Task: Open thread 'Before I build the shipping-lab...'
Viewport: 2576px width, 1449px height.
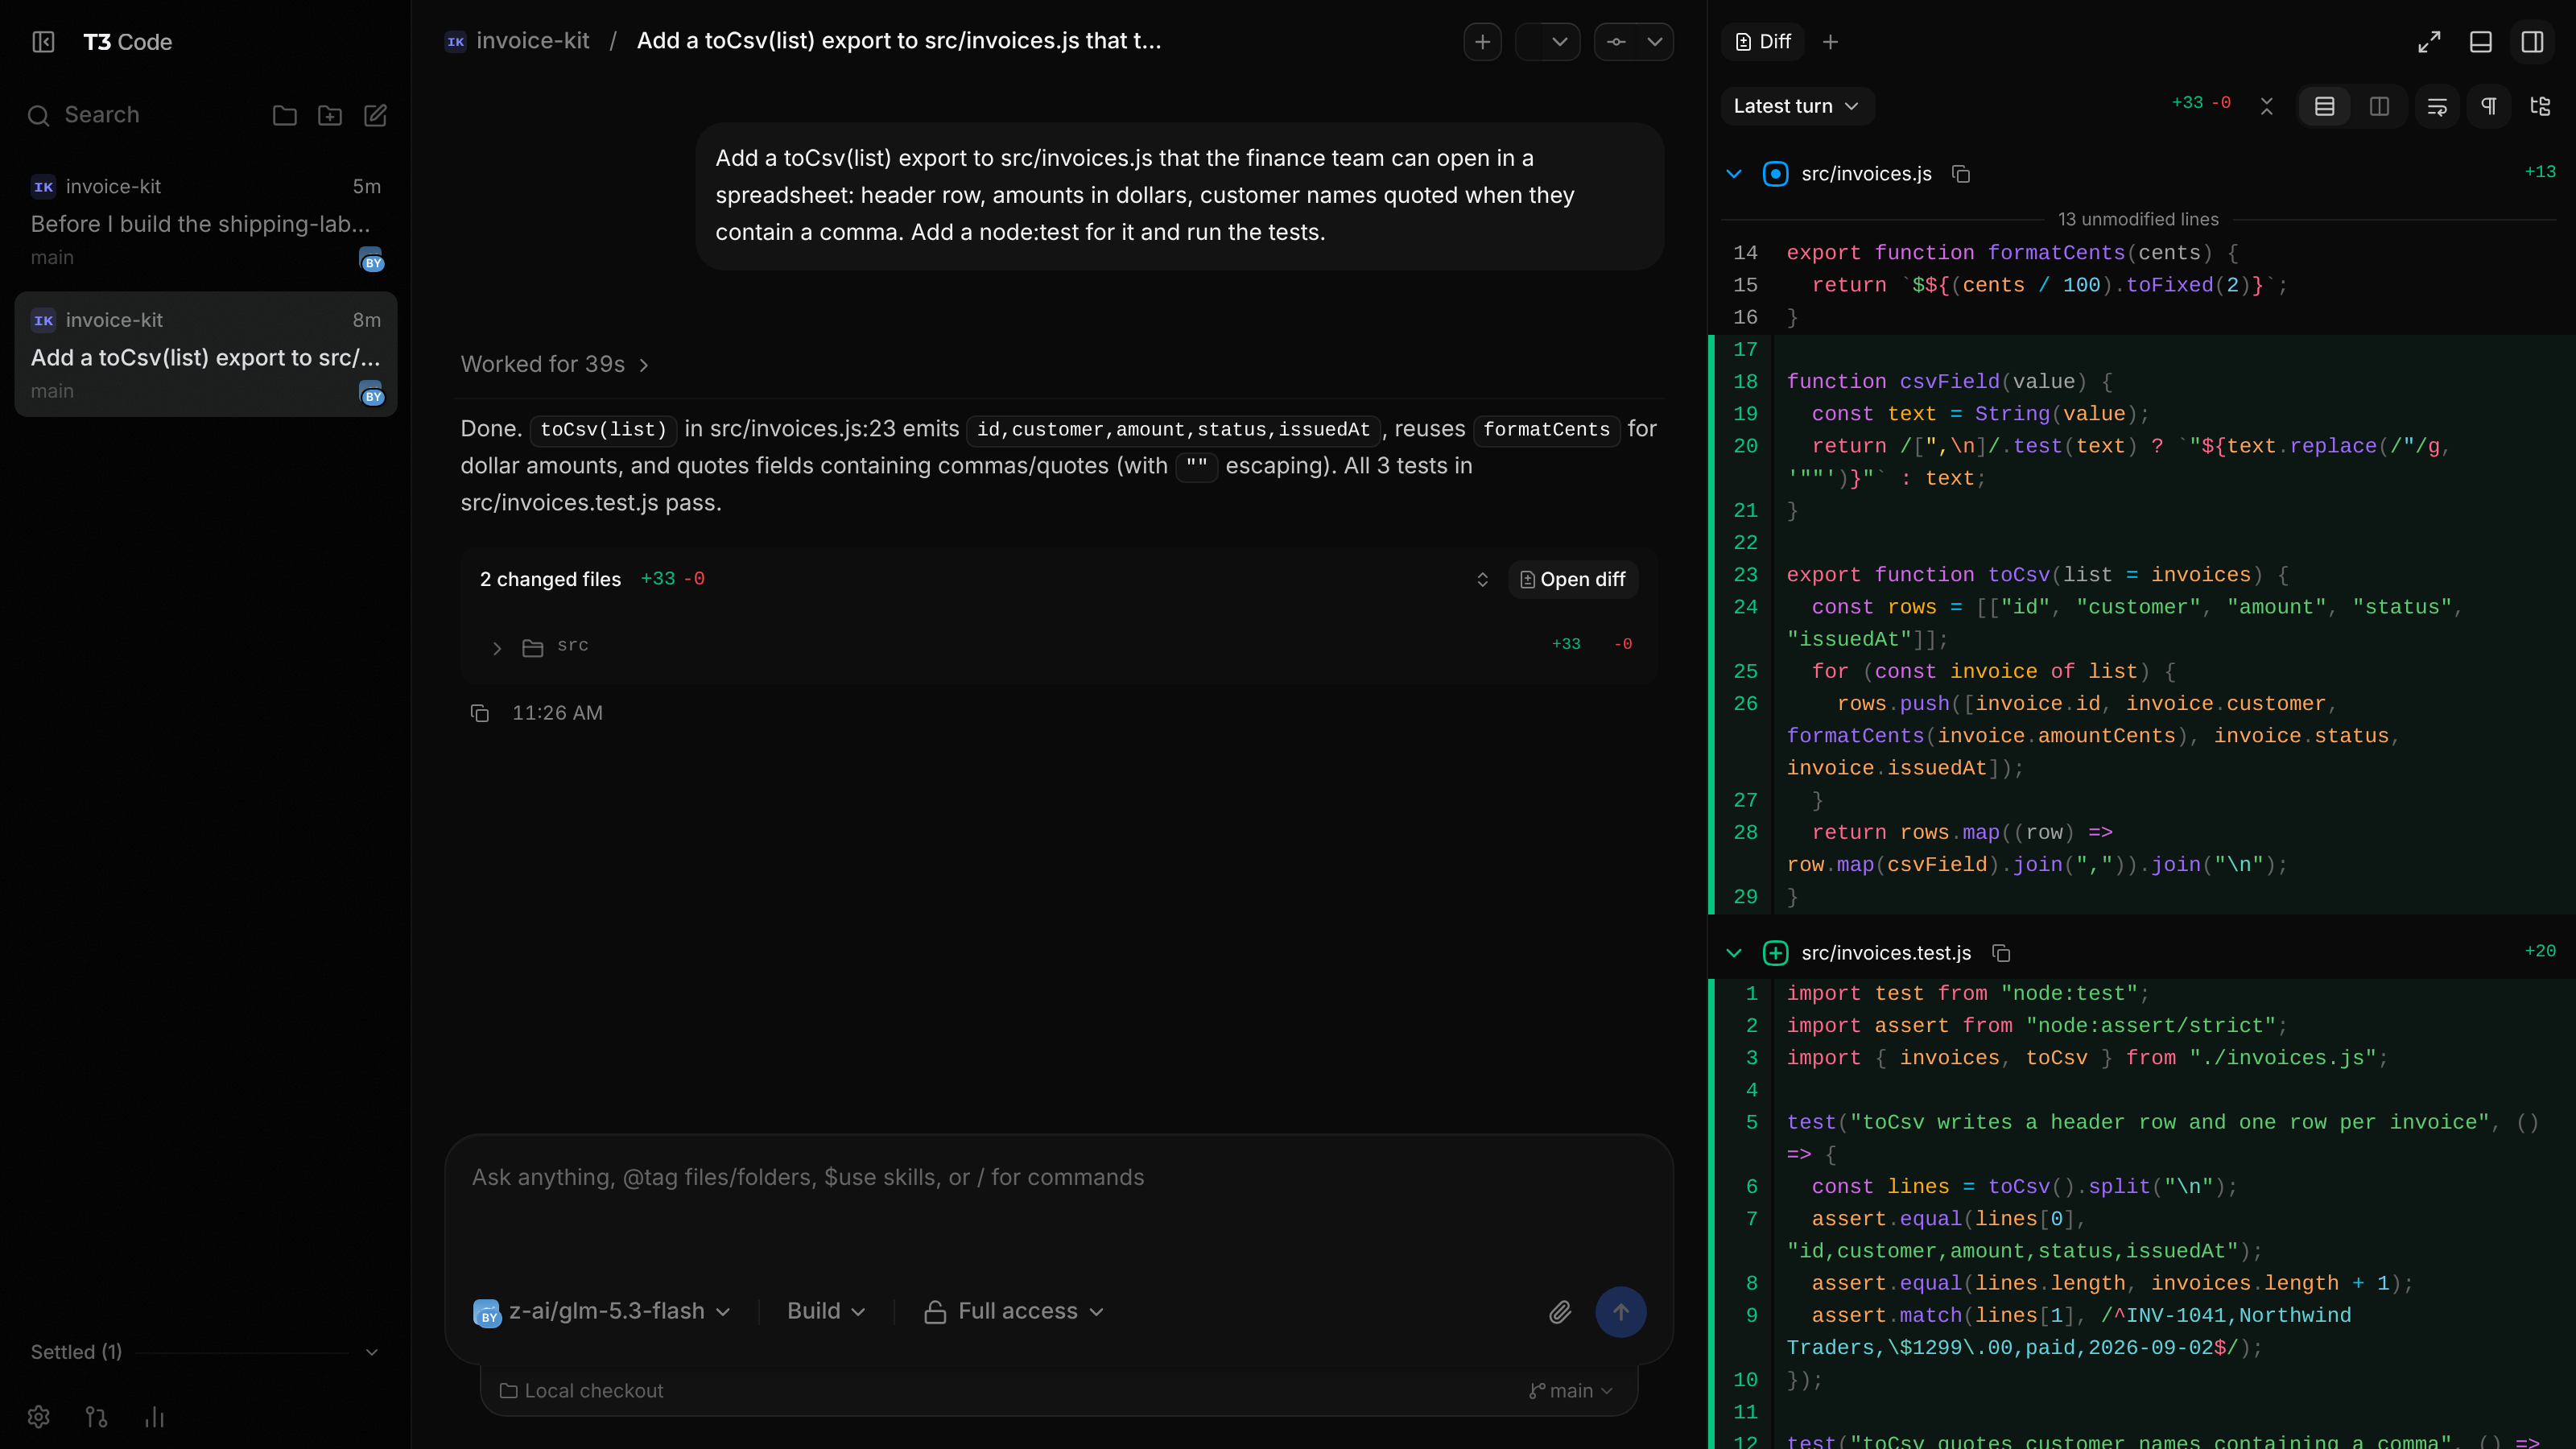Action: click(x=206, y=222)
